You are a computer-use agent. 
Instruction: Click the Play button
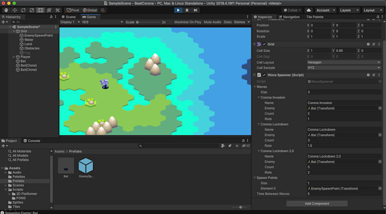[178, 10]
